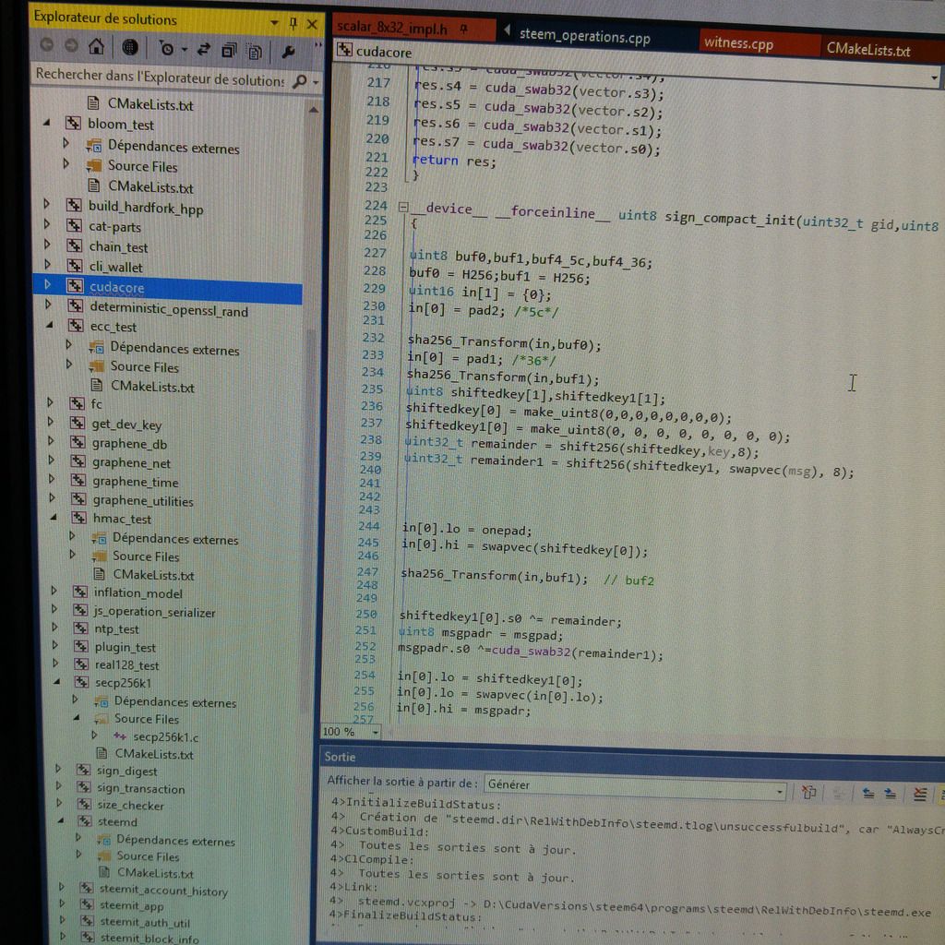Click the Solution Explorer vertical scrollbar
Screen dimensions: 945x945
(x=312, y=369)
